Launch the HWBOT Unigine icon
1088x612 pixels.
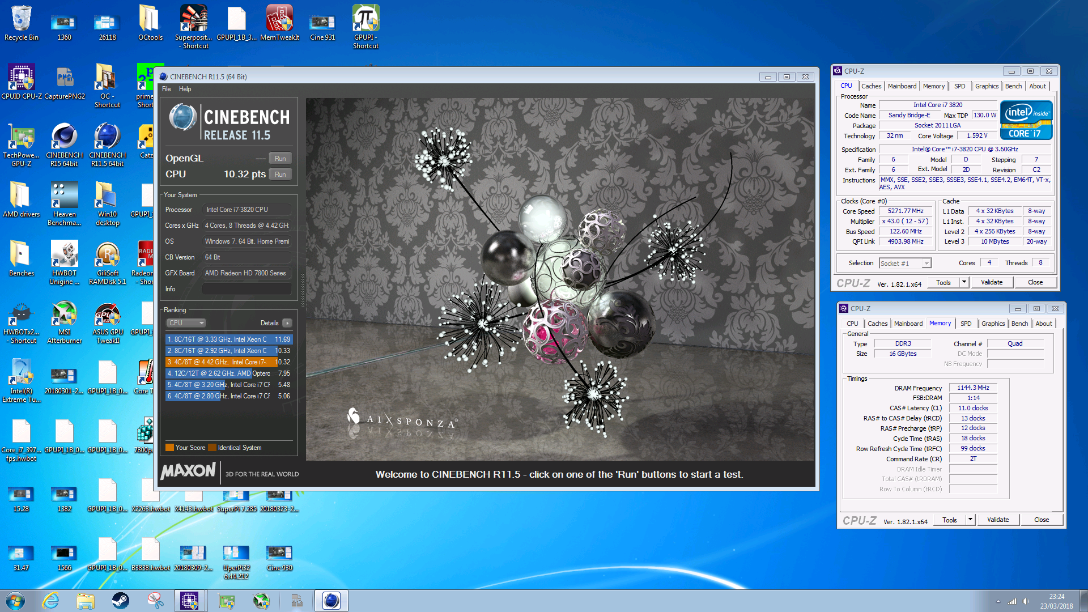pyautogui.click(x=64, y=262)
